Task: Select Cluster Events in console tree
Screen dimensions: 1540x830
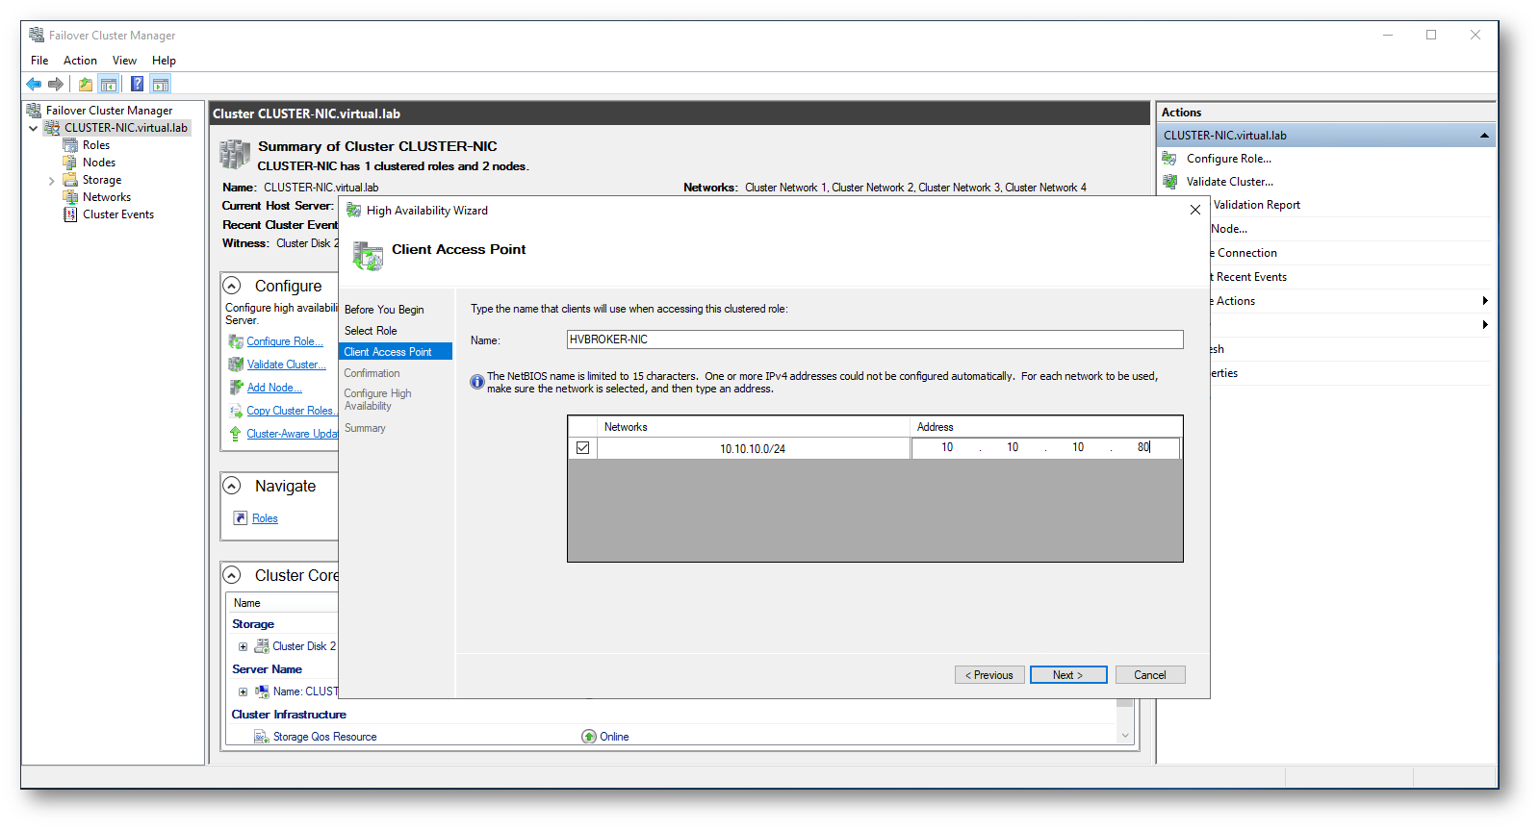Action: pyautogui.click(x=118, y=214)
